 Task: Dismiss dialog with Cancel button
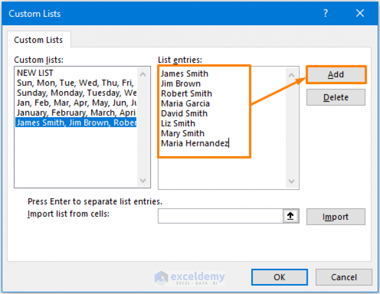[344, 277]
